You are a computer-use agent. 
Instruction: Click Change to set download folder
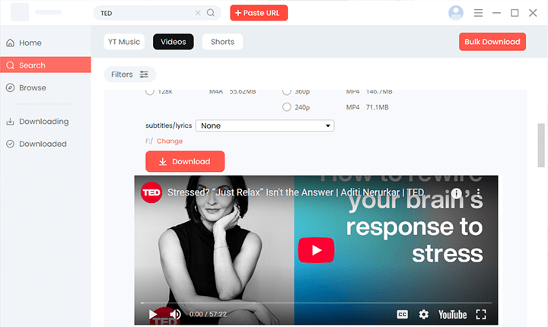tap(170, 141)
